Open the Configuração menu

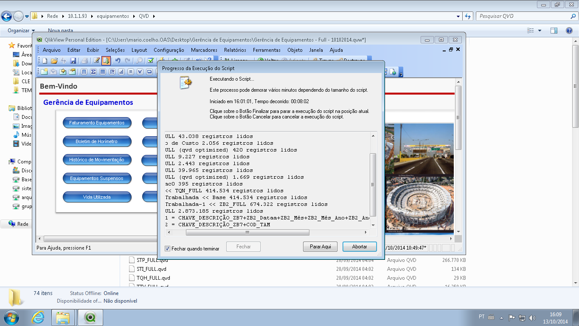tap(169, 50)
